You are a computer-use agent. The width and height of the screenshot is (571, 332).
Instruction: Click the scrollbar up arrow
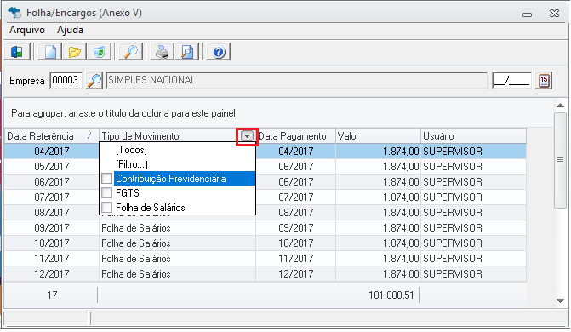pyautogui.click(x=560, y=106)
